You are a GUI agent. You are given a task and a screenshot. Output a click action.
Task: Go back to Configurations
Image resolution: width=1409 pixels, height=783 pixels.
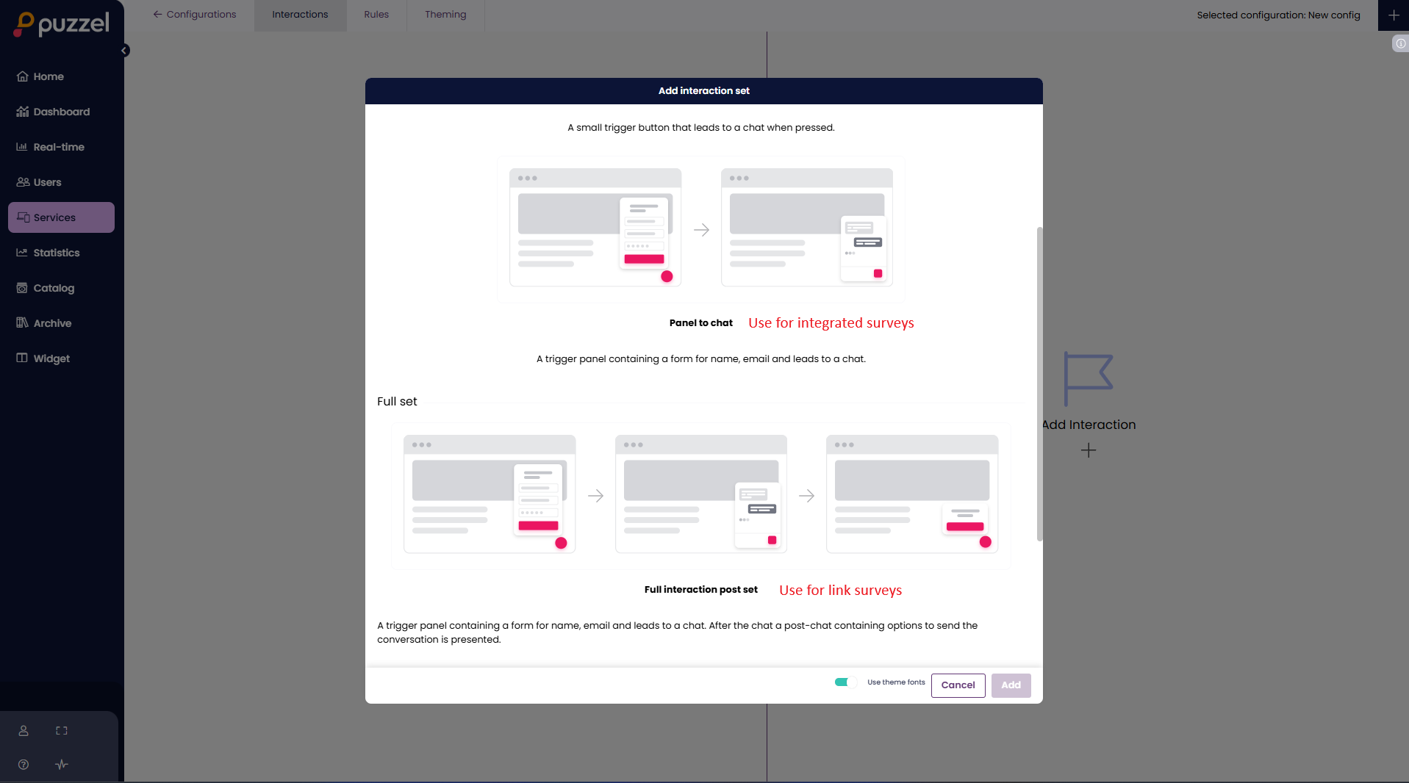pyautogui.click(x=195, y=15)
